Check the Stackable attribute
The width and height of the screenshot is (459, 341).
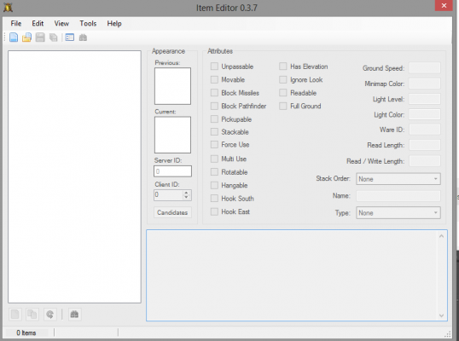pyautogui.click(x=214, y=132)
